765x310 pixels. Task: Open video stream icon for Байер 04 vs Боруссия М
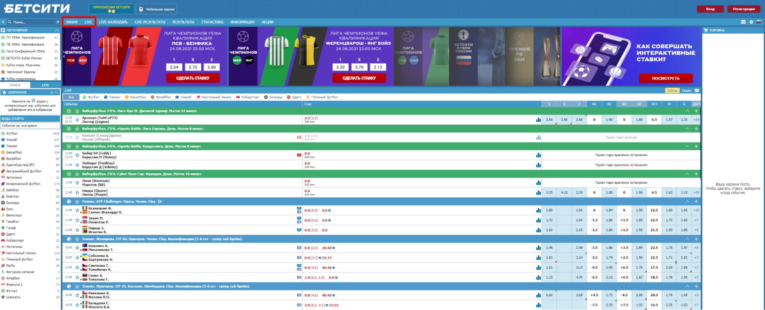(x=299, y=155)
